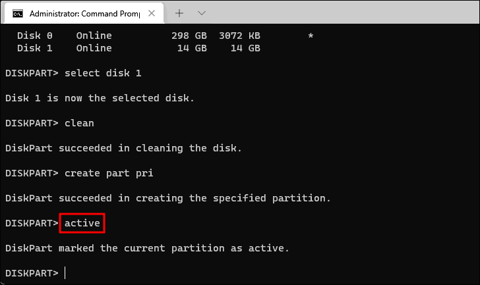
Task: Click 'succeeded in cleaning the disk' message
Action: [150, 149]
